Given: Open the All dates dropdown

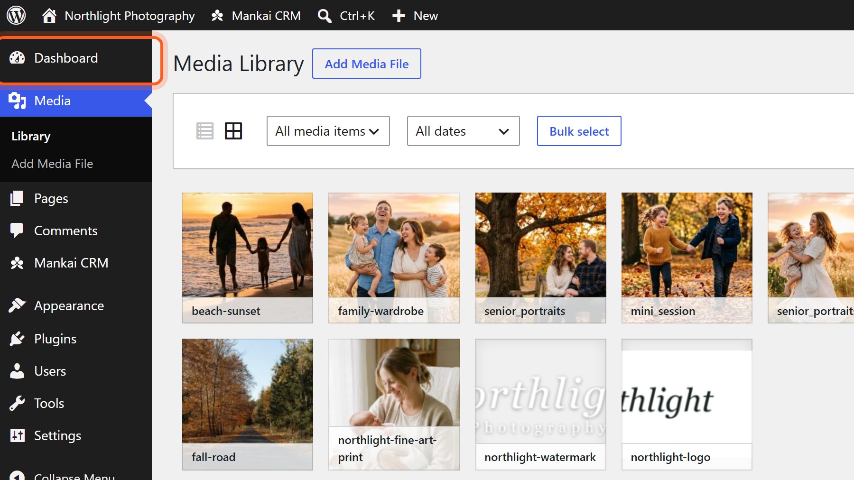Looking at the screenshot, I should click(x=464, y=131).
